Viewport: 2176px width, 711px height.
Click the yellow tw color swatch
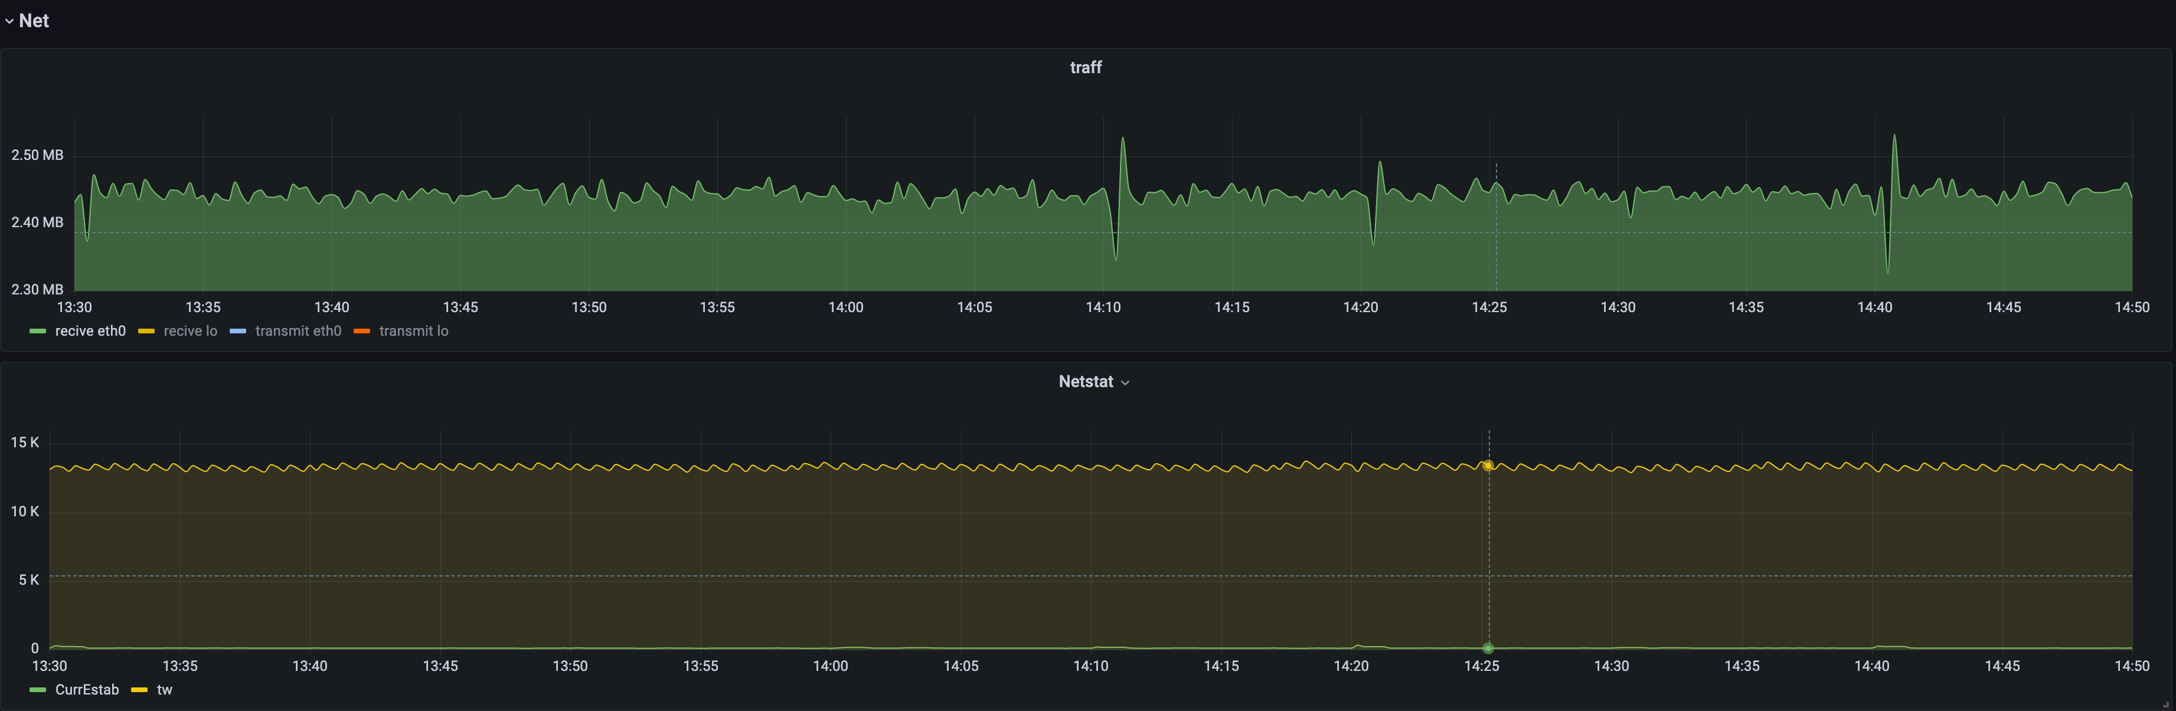pos(139,691)
